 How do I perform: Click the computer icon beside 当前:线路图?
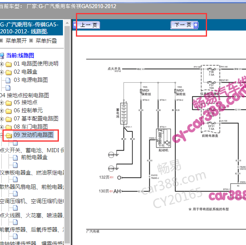click(x=2, y=56)
